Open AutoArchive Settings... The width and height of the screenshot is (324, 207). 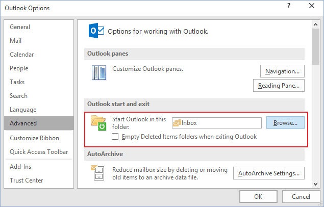(x=269, y=173)
